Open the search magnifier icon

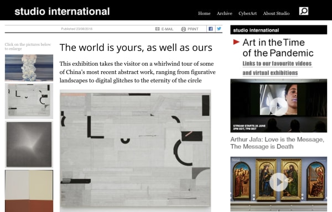304,11
